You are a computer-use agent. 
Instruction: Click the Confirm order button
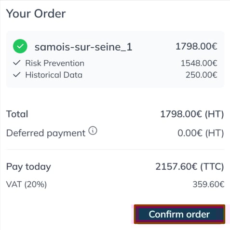179,214
